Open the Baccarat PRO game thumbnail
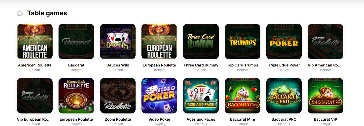Viewport: 364px width, 126px height. (284, 96)
